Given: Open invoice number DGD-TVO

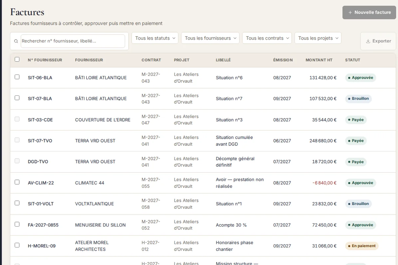Looking at the screenshot, I should click(38, 162).
